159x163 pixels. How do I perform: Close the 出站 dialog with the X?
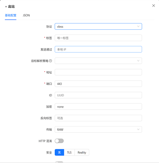point(153,6)
